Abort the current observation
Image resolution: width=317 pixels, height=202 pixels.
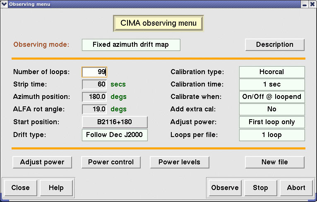click(x=296, y=188)
